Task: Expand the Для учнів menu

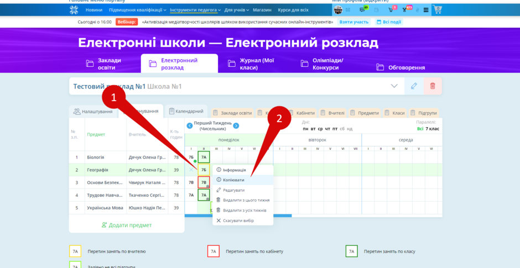Action: (236, 10)
